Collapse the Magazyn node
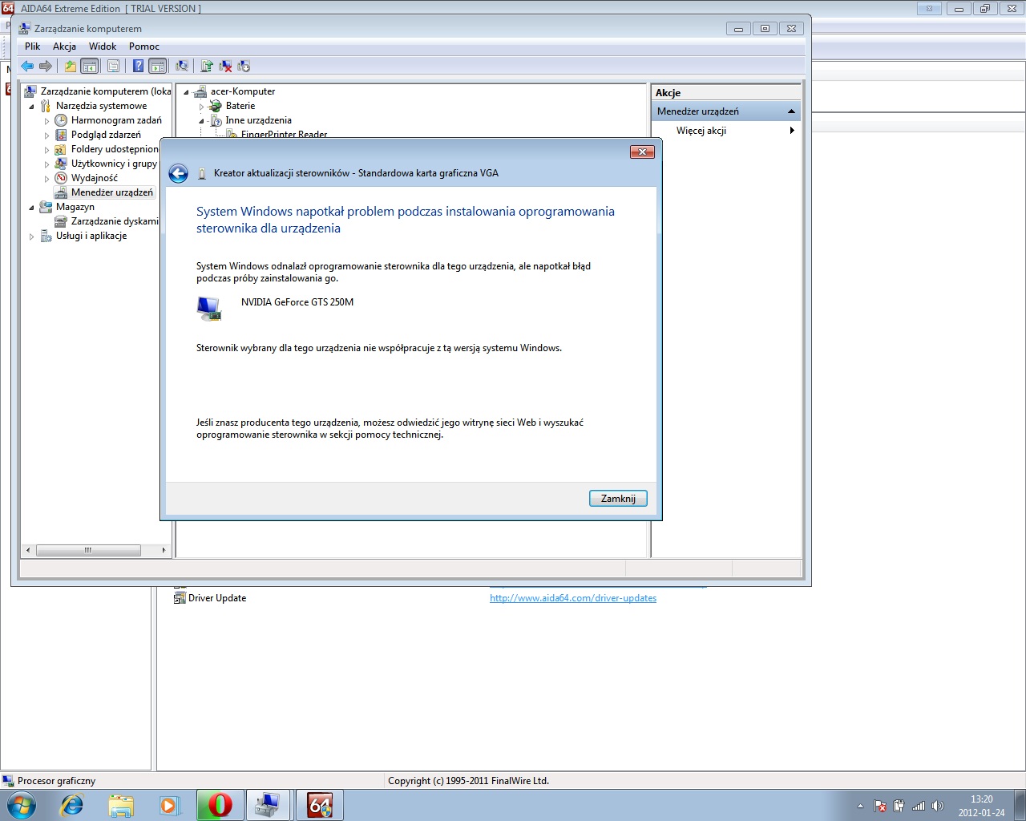This screenshot has width=1026, height=821. (x=32, y=207)
